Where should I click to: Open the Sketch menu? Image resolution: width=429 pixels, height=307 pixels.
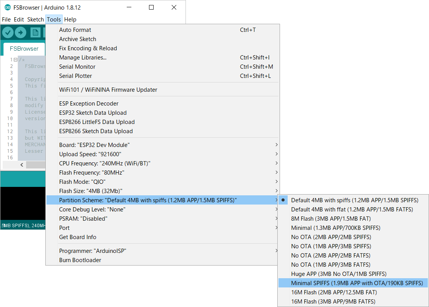tap(35, 20)
